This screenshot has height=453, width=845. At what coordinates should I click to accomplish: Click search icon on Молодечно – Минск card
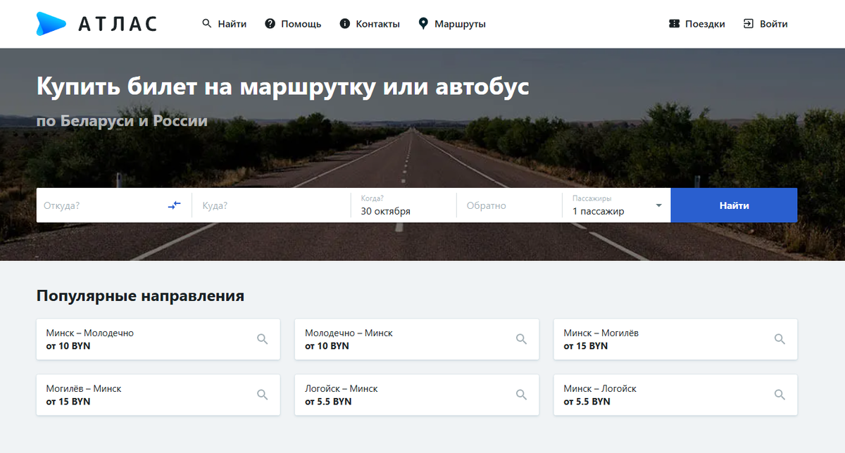tap(522, 339)
